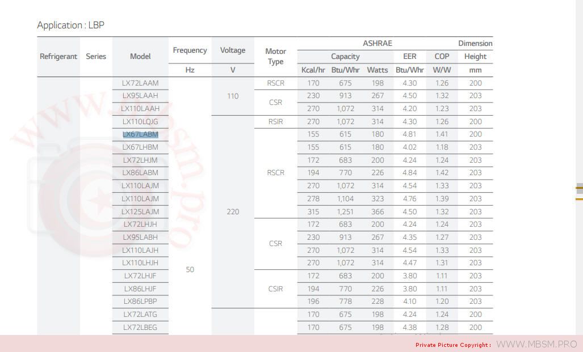Select the LX72LBEG model cell

tap(140, 328)
